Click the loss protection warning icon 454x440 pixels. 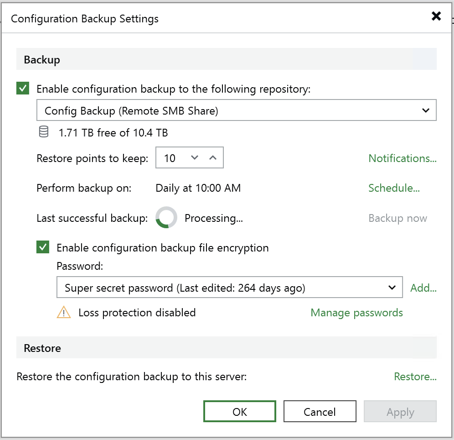point(64,312)
